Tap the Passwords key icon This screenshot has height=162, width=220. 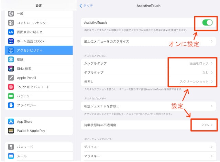tap(11, 147)
